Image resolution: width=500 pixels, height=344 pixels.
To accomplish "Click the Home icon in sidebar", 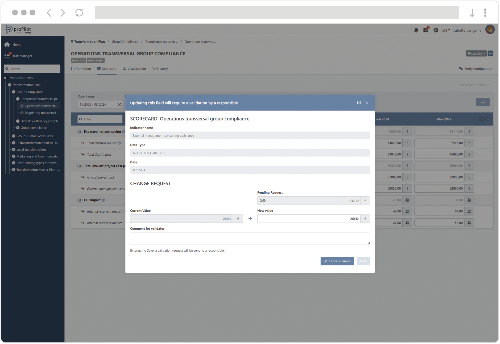I will click(x=7, y=45).
